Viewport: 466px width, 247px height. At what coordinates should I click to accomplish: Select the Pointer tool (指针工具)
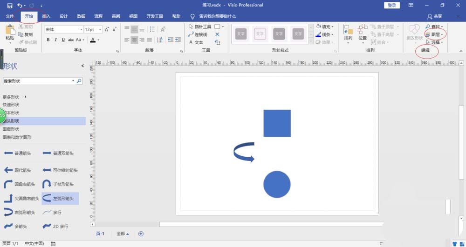click(200, 27)
